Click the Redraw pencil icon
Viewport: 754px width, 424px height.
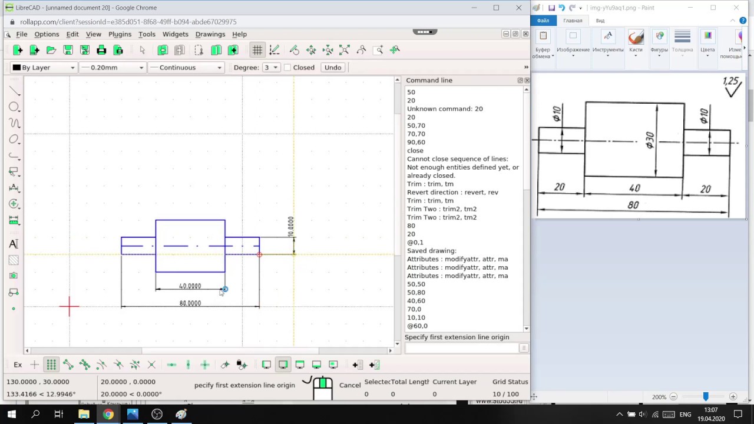click(x=295, y=50)
